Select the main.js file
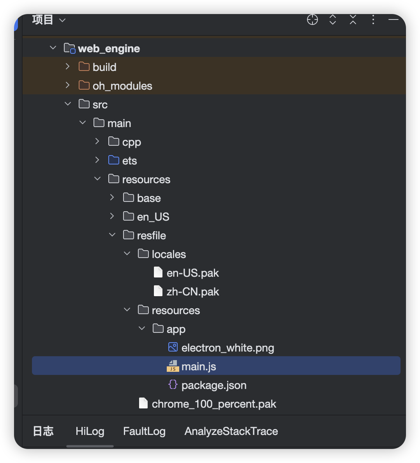Viewport: 420px width, 463px height. (x=199, y=366)
